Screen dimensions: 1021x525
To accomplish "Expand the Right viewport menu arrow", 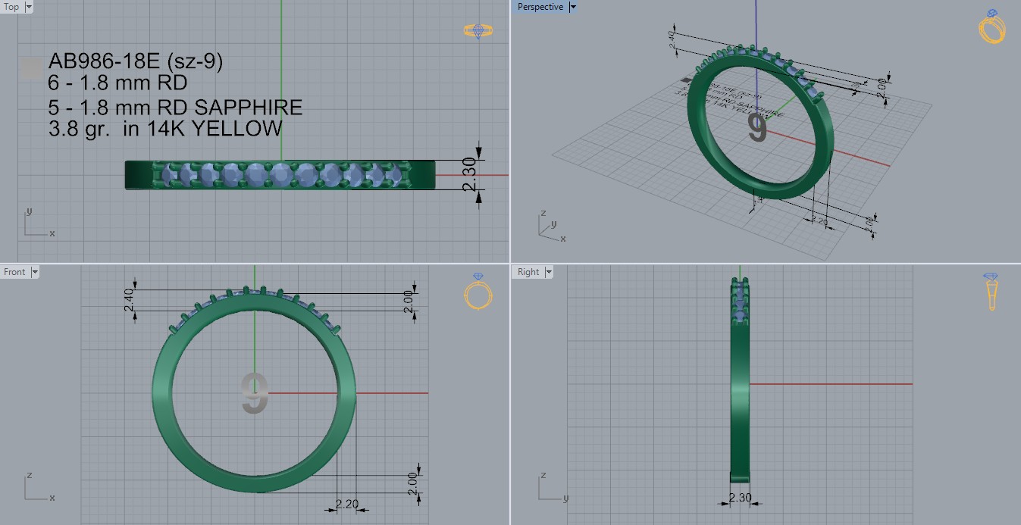I will pos(548,272).
